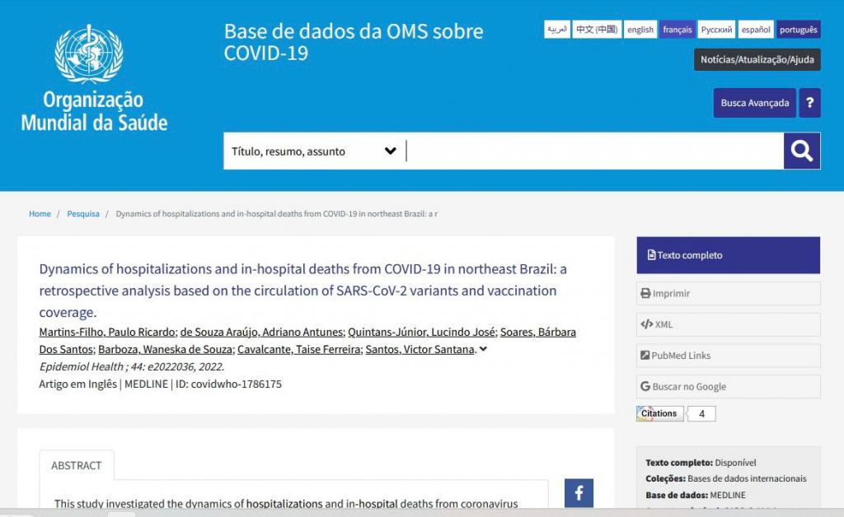
Task: Open author link Martins-Filho, Paulo Ricardo
Action: point(107,332)
